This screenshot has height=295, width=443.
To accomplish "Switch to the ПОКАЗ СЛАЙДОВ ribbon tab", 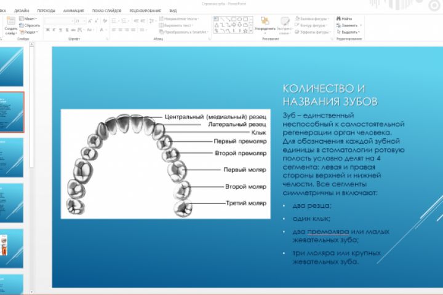I will (x=106, y=10).
